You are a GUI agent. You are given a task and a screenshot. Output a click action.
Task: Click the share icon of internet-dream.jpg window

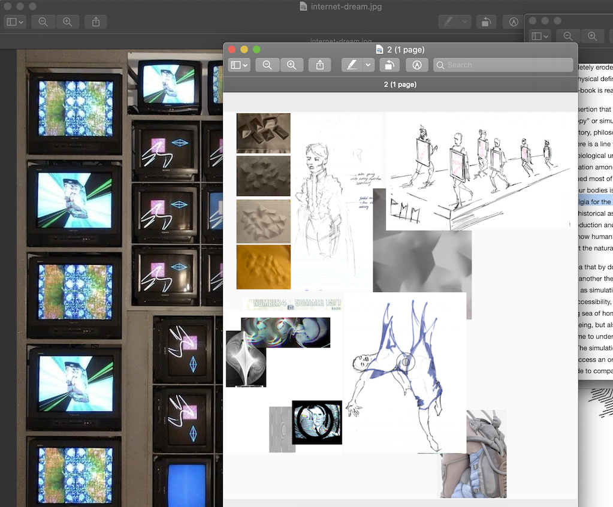coord(96,22)
